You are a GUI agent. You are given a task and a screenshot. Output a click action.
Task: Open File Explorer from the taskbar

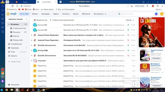click(x=12, y=90)
